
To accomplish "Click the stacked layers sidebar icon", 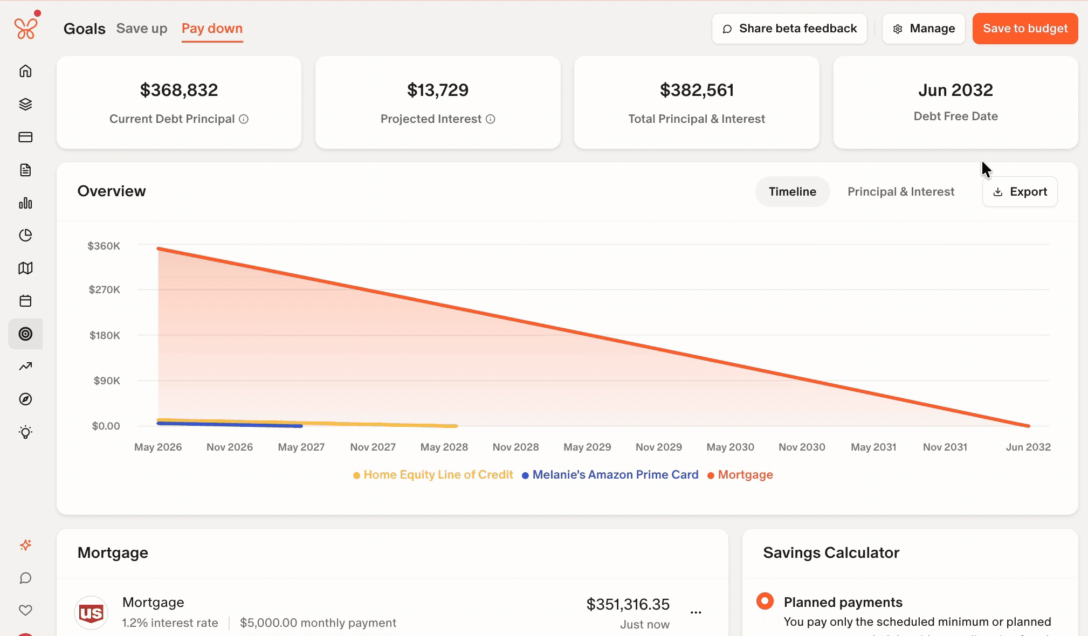I will [25, 104].
